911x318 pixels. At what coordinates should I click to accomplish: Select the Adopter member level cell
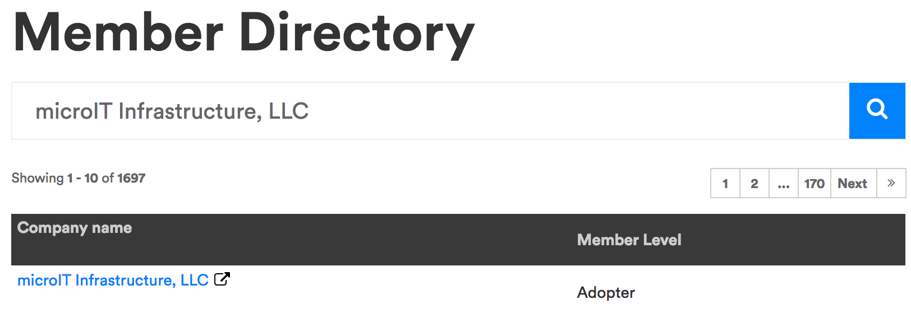click(606, 292)
